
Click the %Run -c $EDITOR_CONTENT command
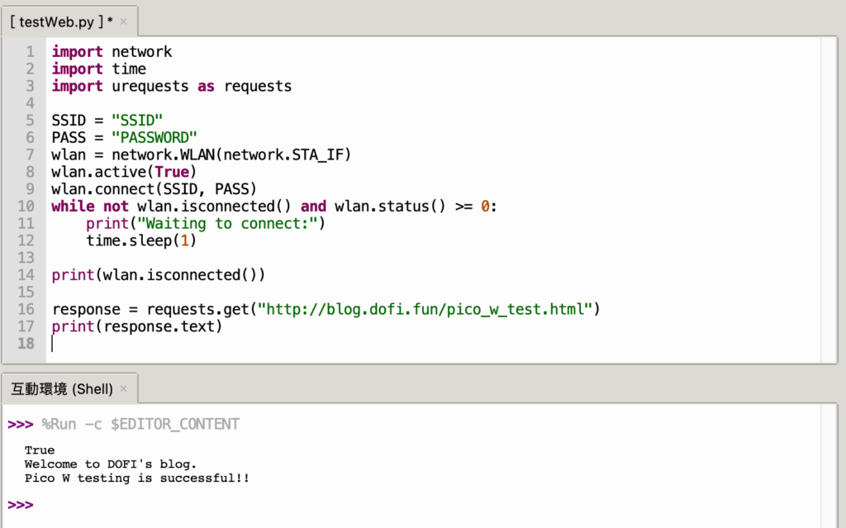140,424
